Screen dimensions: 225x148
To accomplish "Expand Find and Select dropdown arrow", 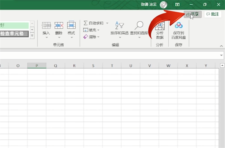I will [x=139, y=37].
